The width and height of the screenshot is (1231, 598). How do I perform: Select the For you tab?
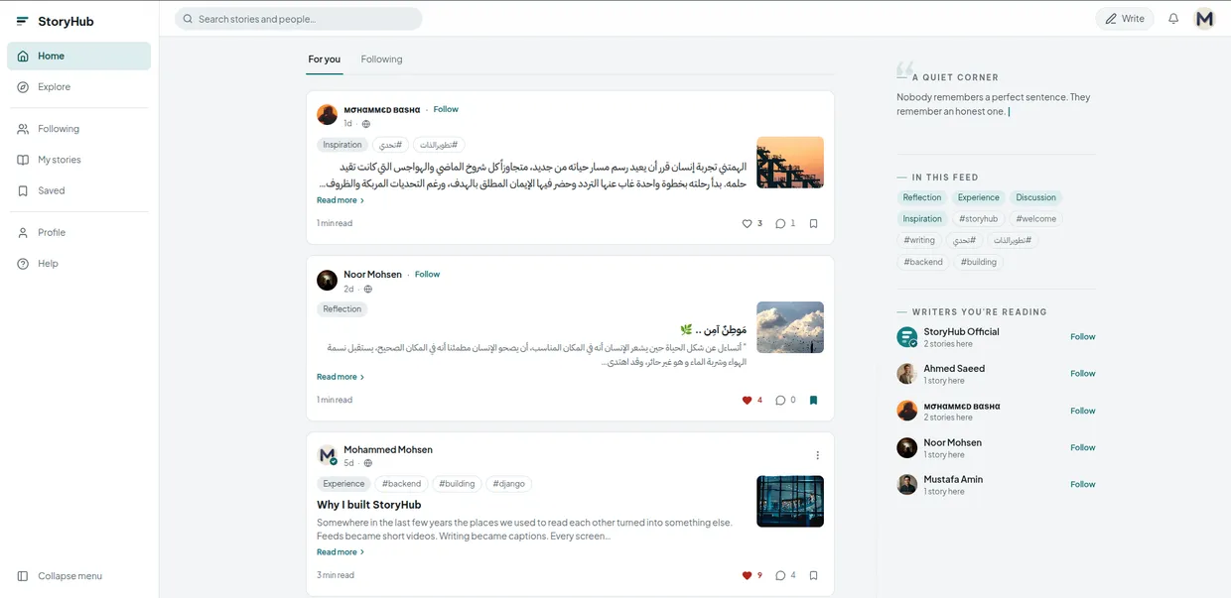point(325,60)
